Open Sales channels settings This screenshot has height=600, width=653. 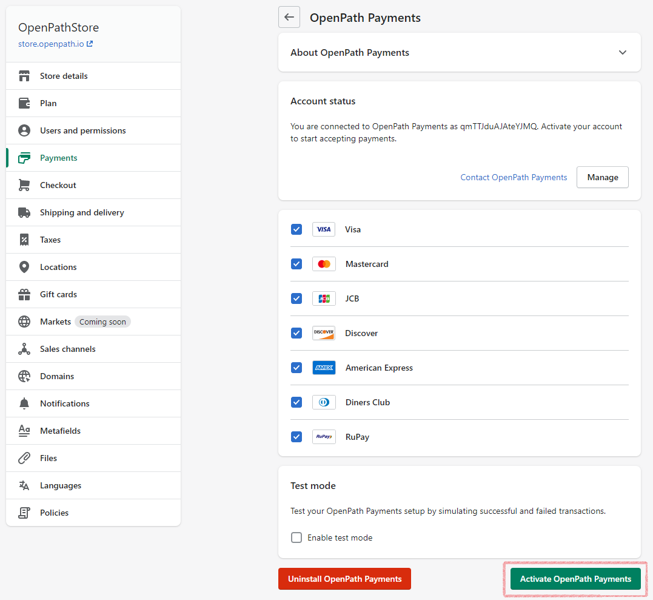click(93, 349)
